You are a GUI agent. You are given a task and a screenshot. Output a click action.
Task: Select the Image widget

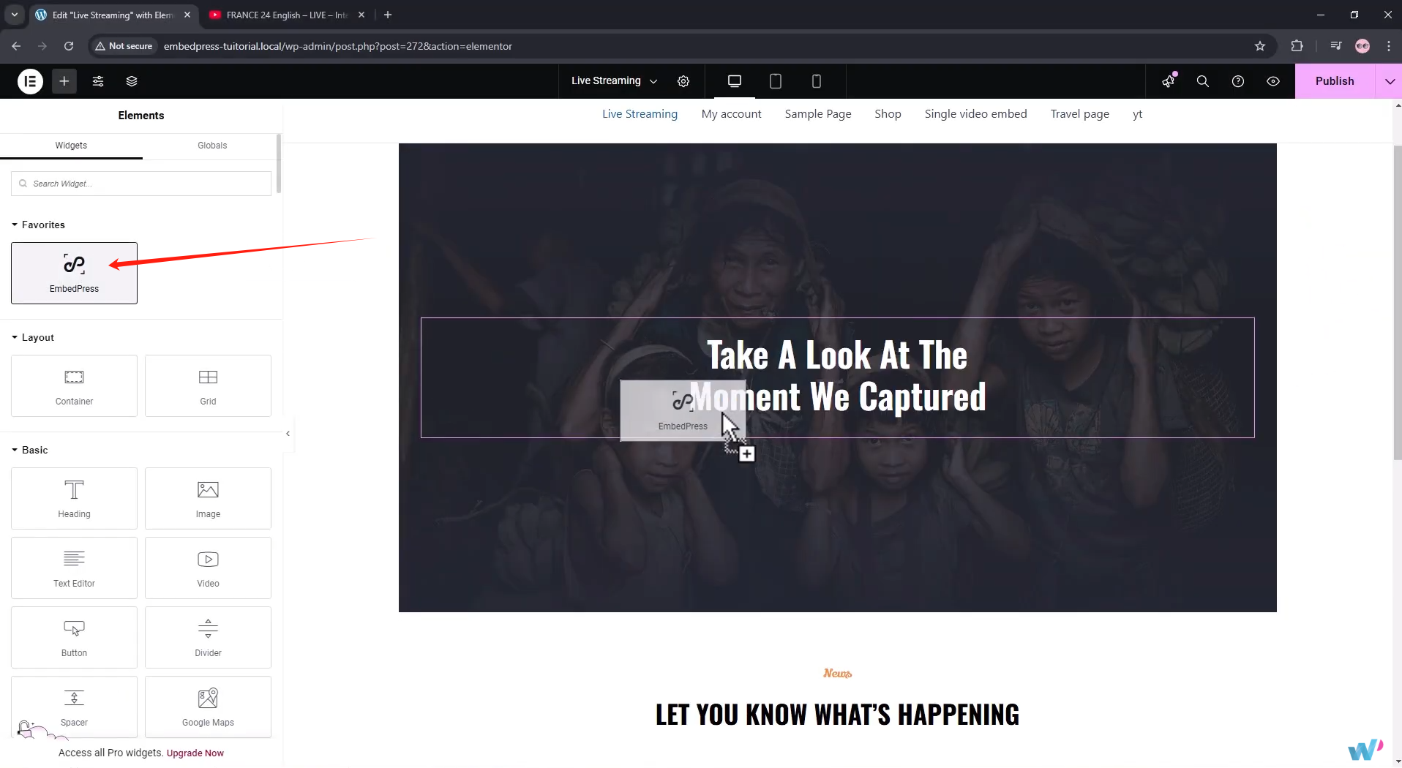pos(208,498)
